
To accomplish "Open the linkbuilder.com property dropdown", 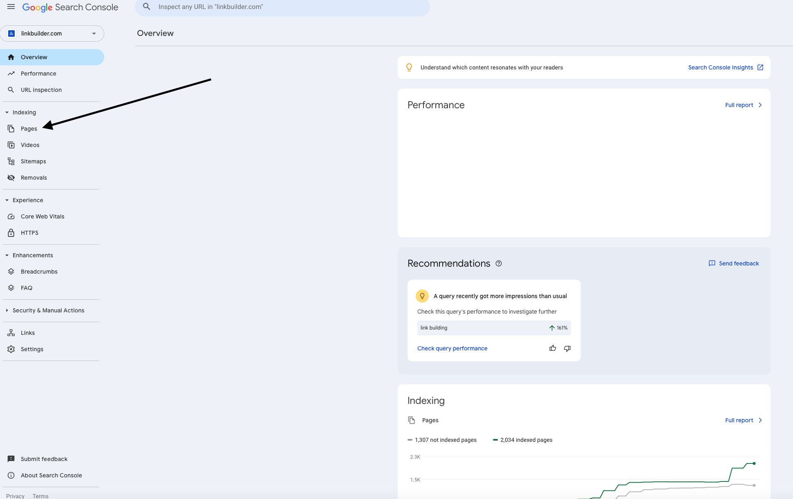I will point(52,33).
